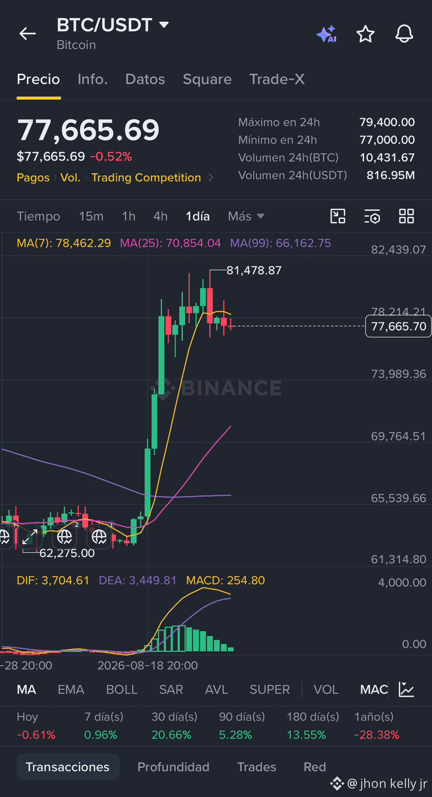The height and width of the screenshot is (797, 432).
Task: Go back with the left arrow
Action: point(28,34)
